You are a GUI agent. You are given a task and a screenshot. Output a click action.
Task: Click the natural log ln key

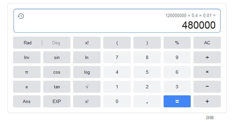[87, 57]
